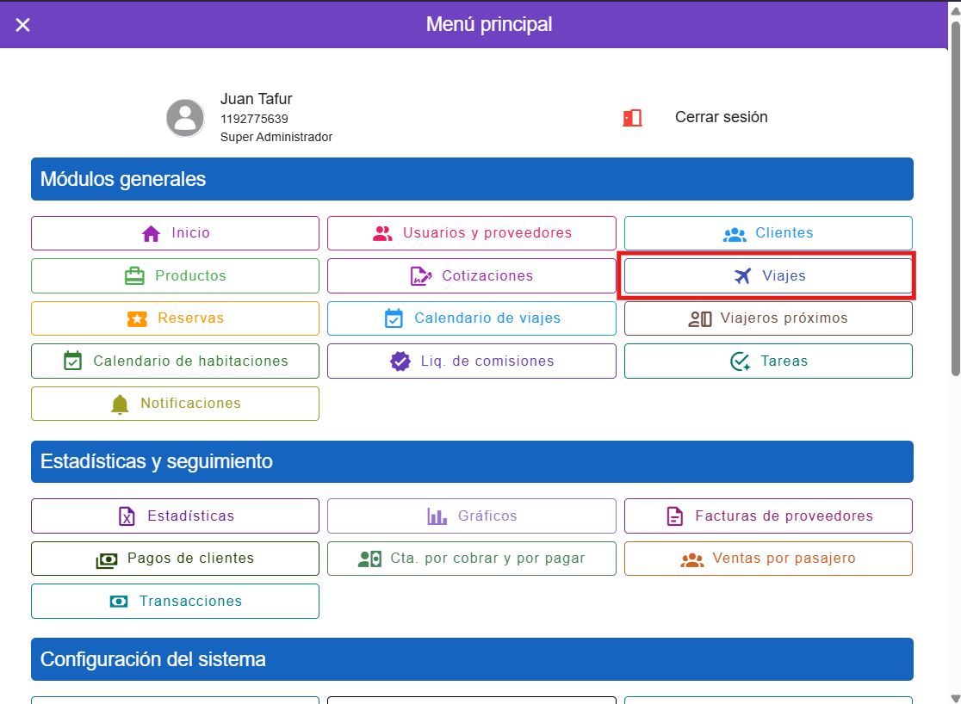Select the Tareas option

768,361
